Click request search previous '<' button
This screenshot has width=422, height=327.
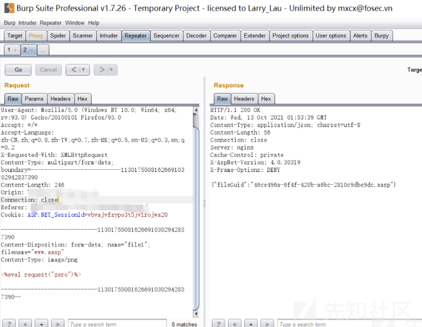coord(25,324)
